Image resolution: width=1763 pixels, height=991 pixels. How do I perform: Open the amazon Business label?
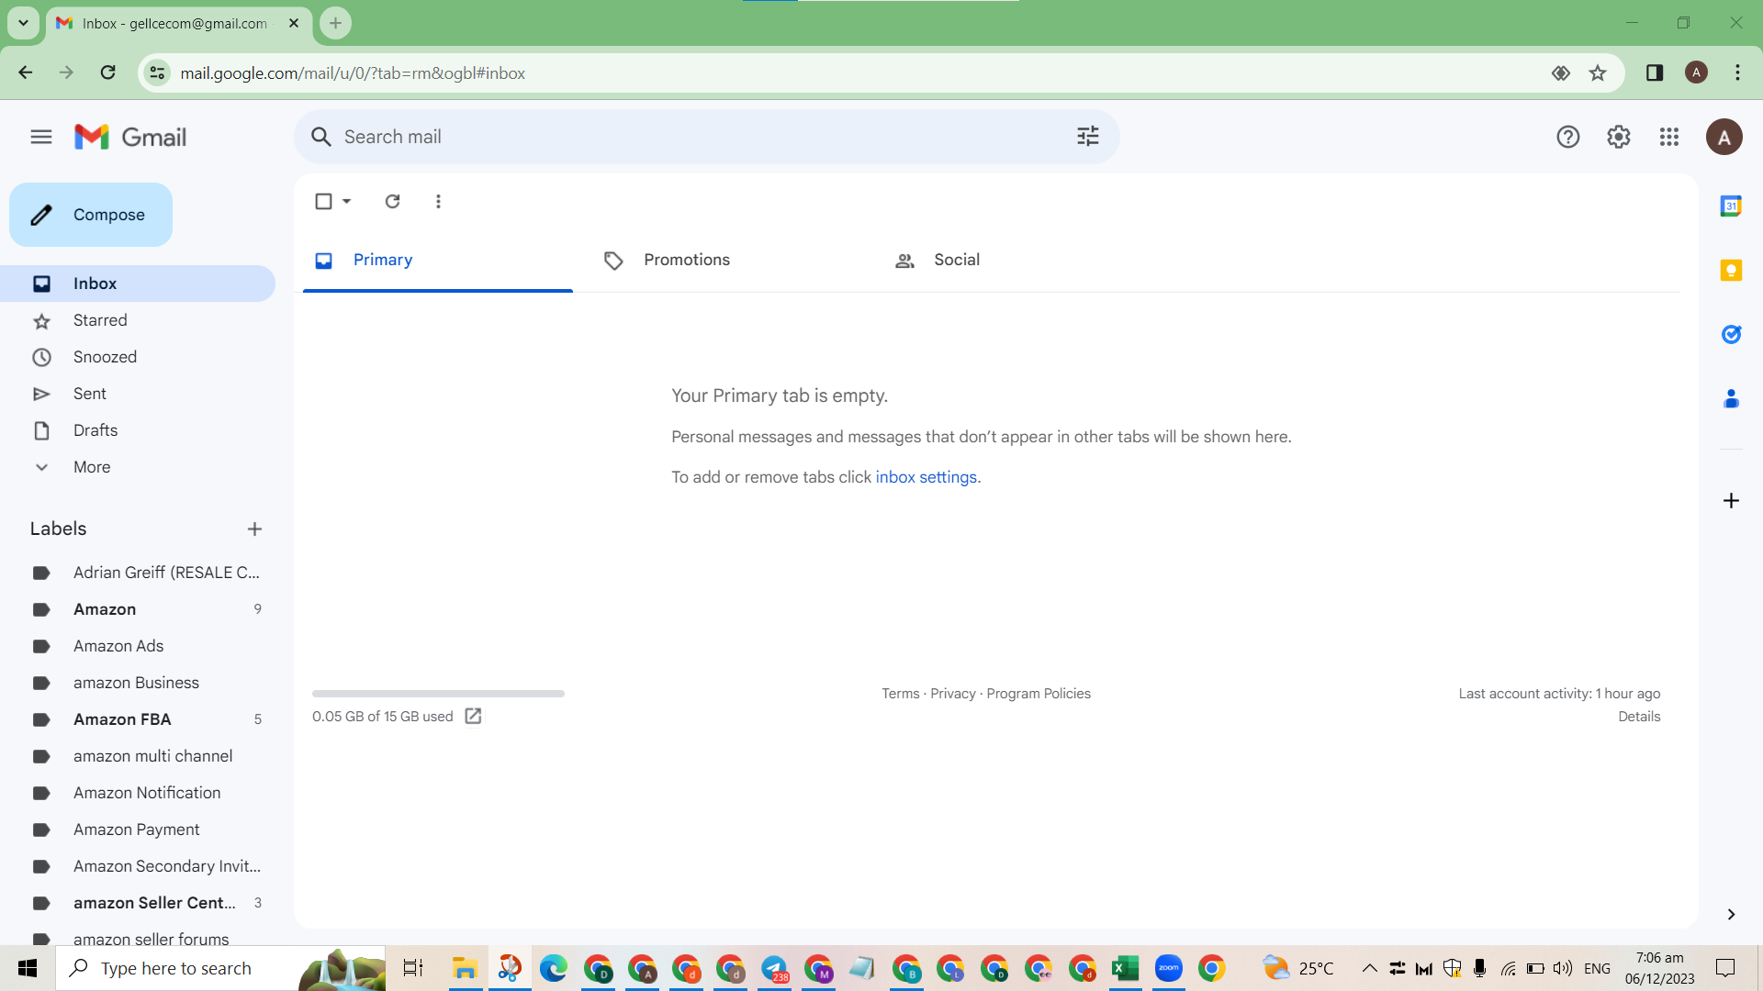point(138,683)
